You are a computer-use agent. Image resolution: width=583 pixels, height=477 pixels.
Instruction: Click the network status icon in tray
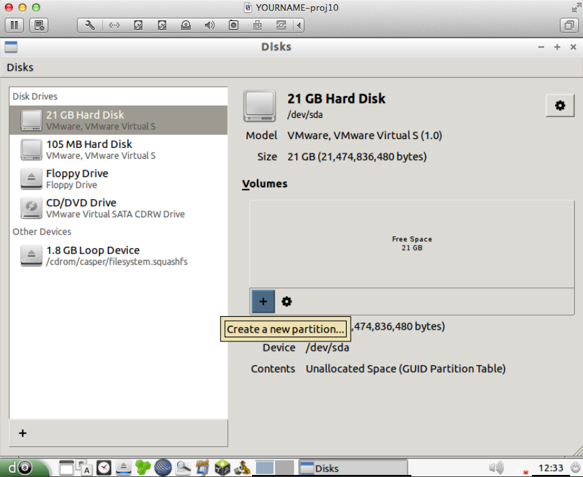coord(525,472)
